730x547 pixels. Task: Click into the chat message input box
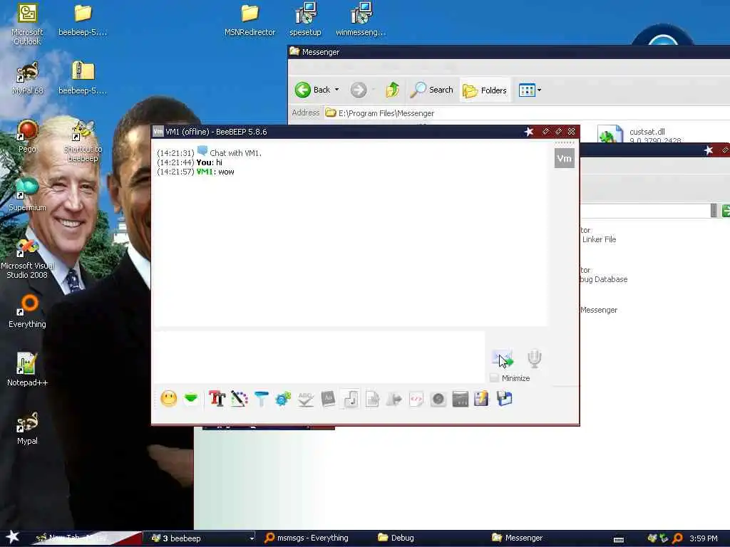[320, 357]
